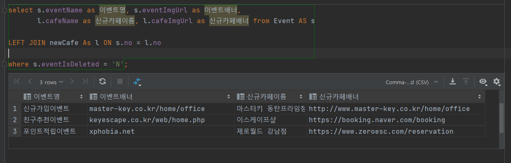Click the 'select' keyword in editor
511x163 pixels.
pyautogui.click(x=21, y=10)
